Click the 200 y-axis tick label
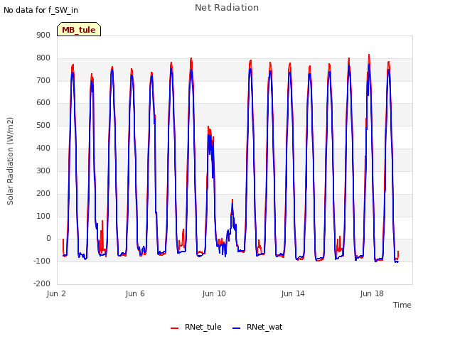The height and width of the screenshot is (341, 455). tap(43, 193)
